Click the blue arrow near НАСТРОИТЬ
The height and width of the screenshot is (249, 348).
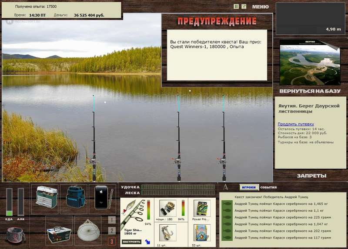147,242
